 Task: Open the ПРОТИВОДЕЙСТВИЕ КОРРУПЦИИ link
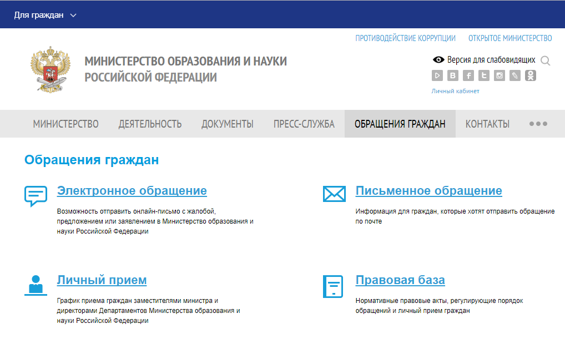point(405,38)
